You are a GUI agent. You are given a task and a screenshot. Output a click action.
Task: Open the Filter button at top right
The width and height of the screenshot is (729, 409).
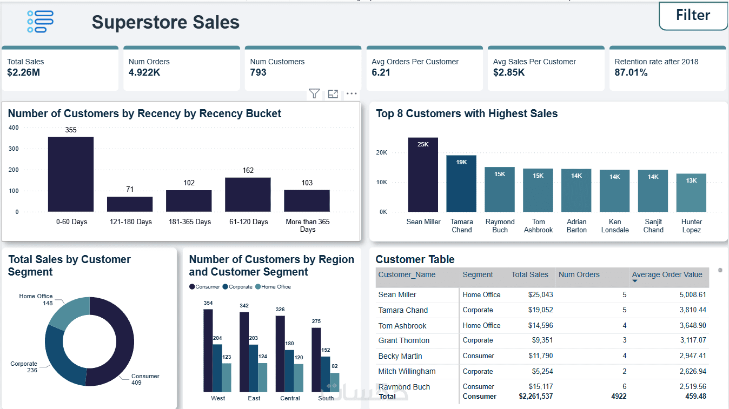pyautogui.click(x=693, y=16)
